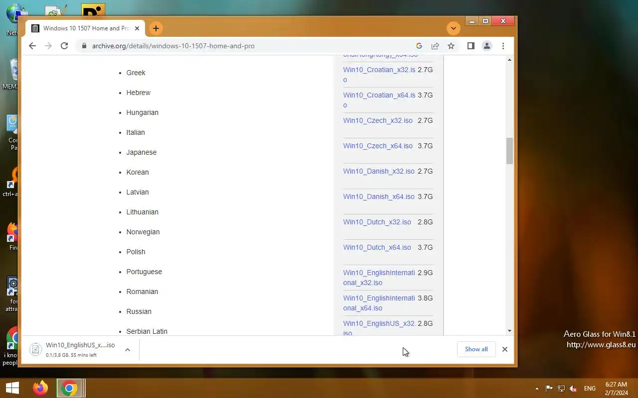Screen dimensions: 638x398
Task: Open the site info lock icon
Action: 83,46
